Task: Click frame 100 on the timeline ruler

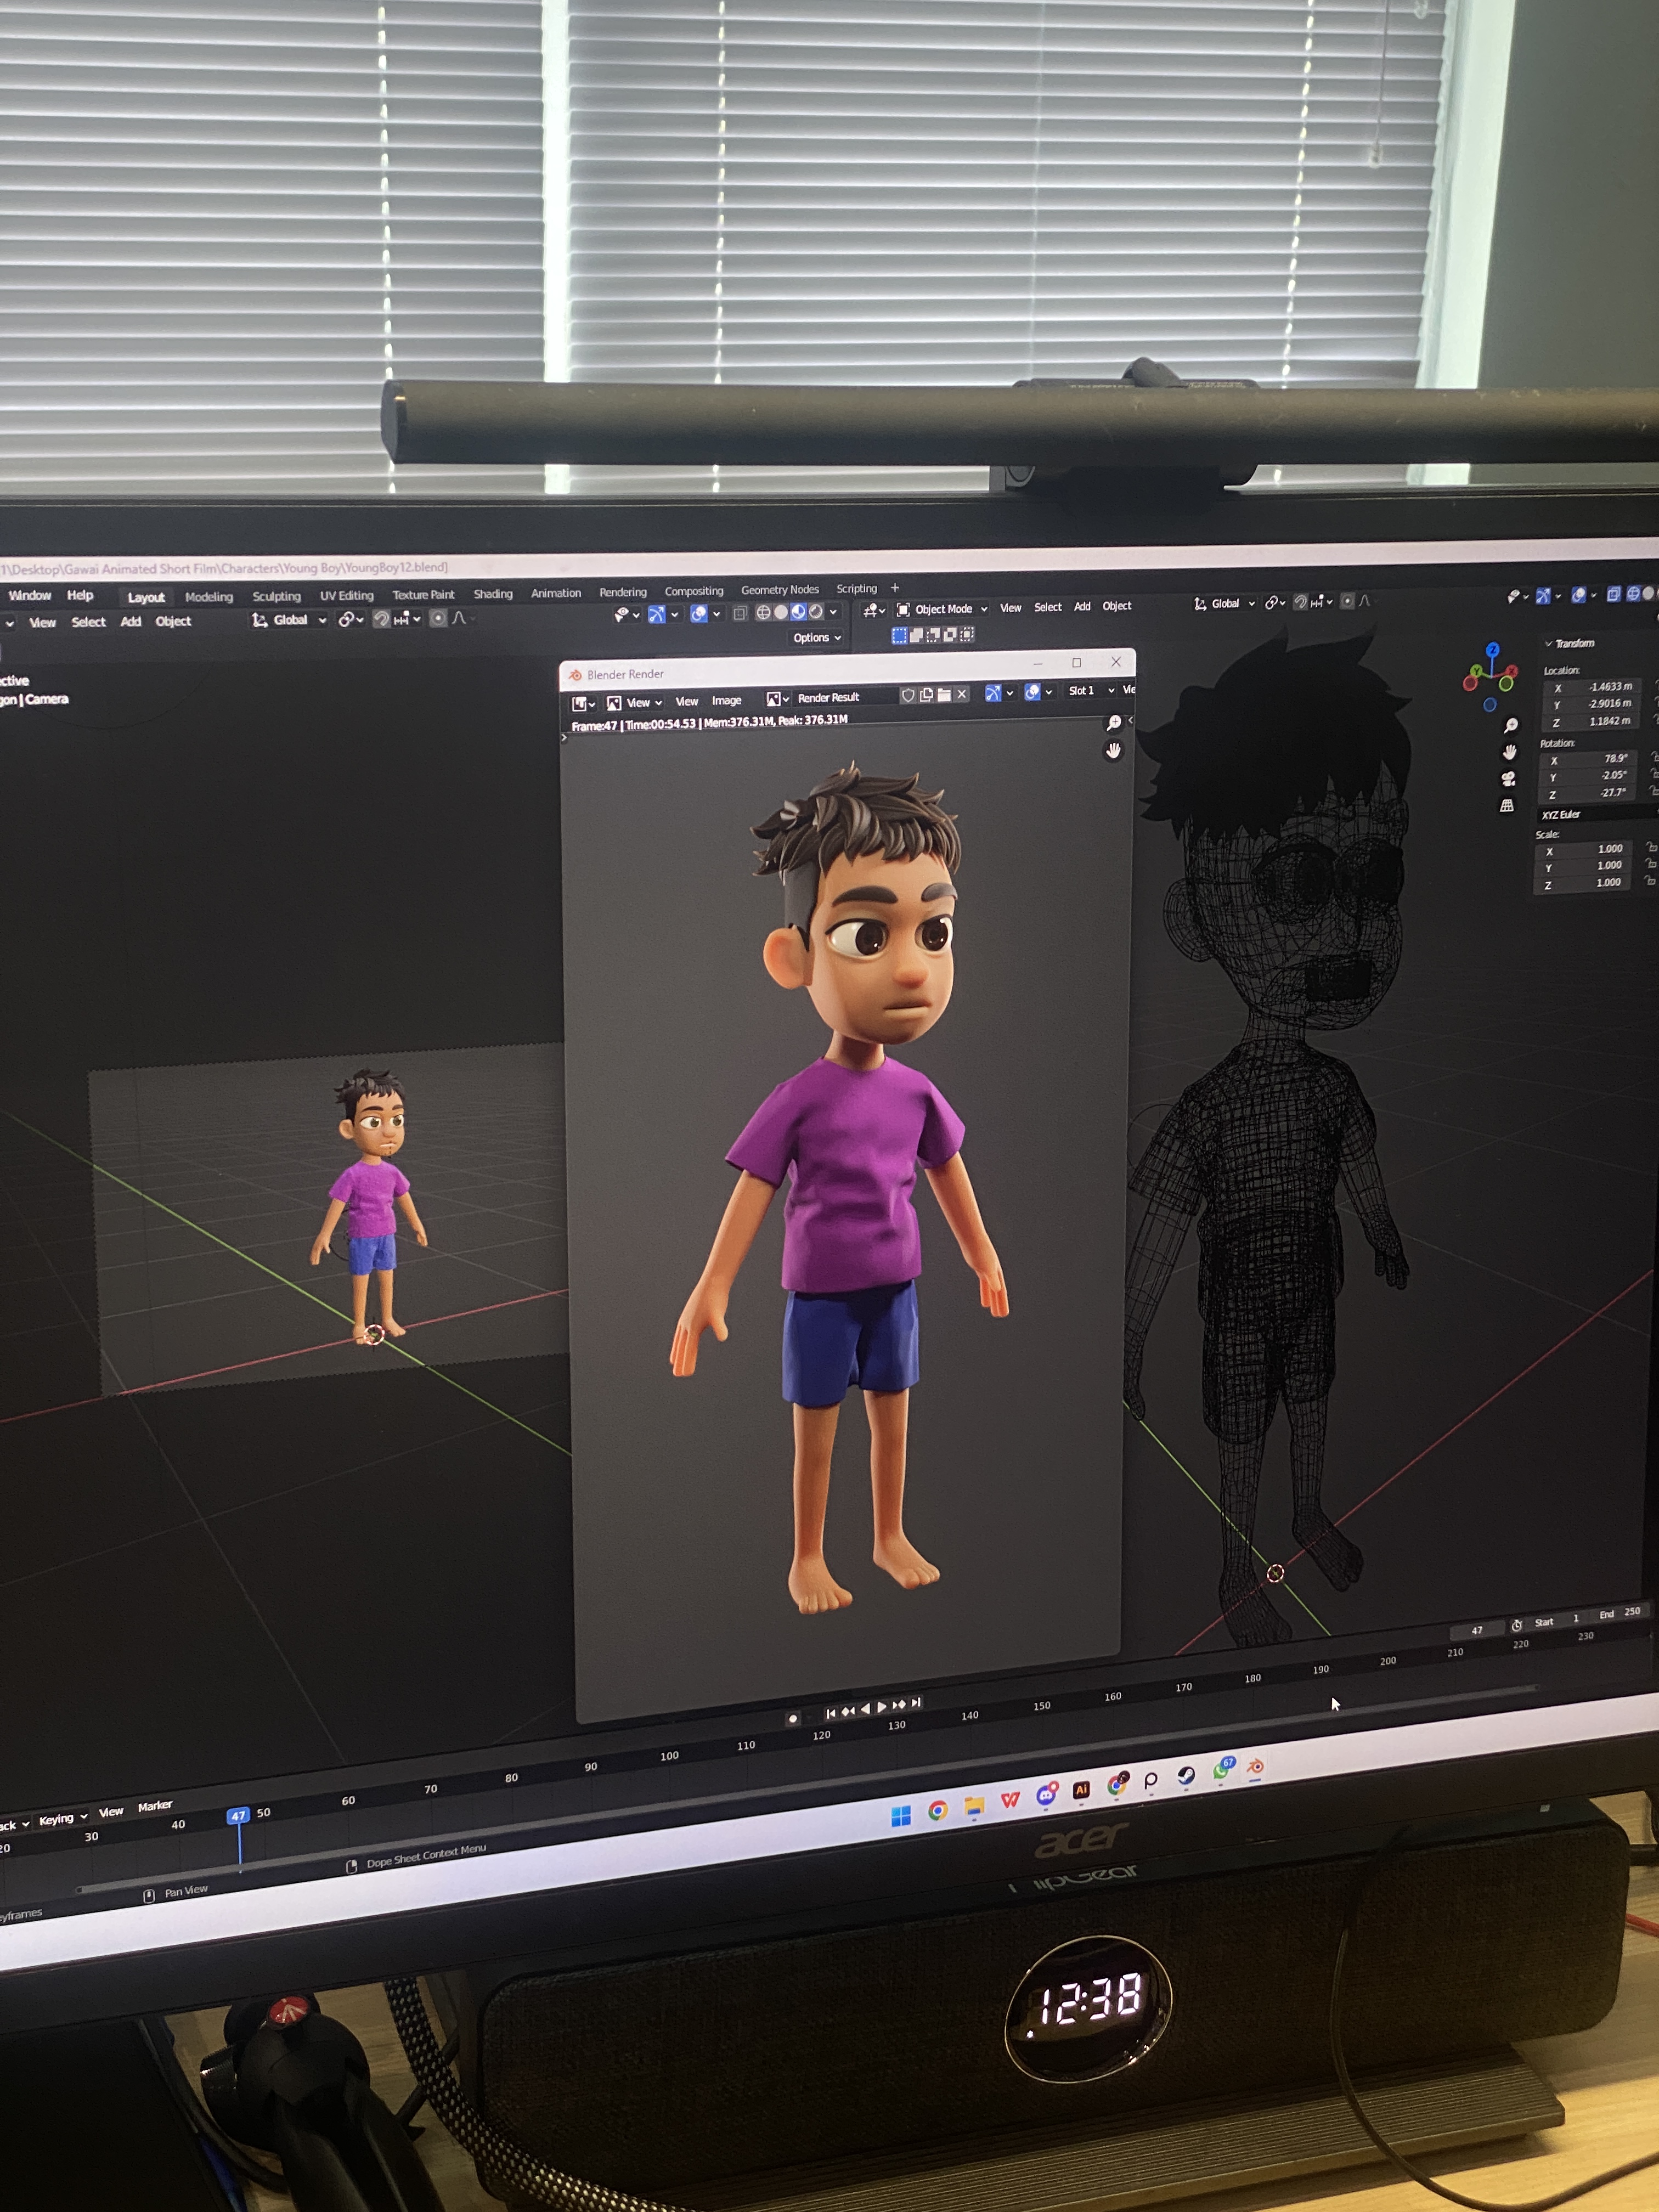Action: click(x=669, y=1756)
